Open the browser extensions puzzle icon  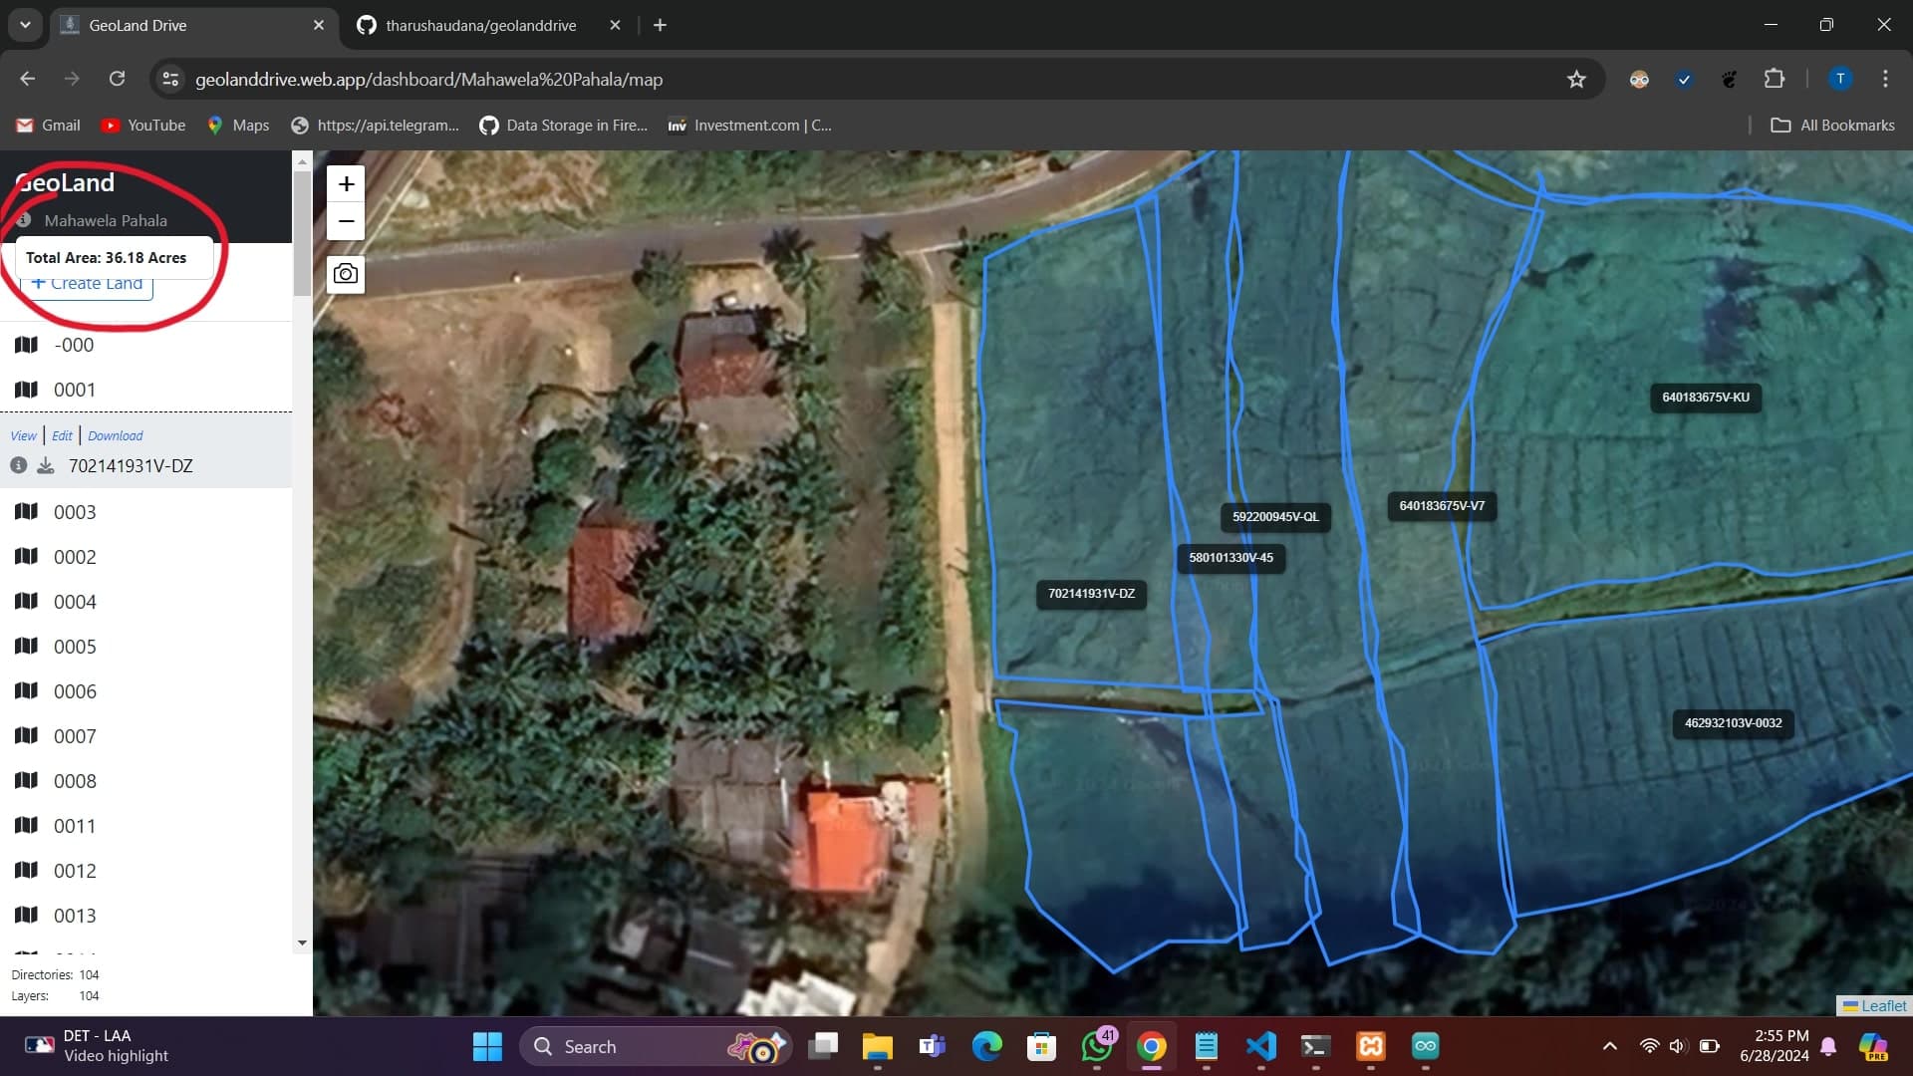click(1775, 80)
